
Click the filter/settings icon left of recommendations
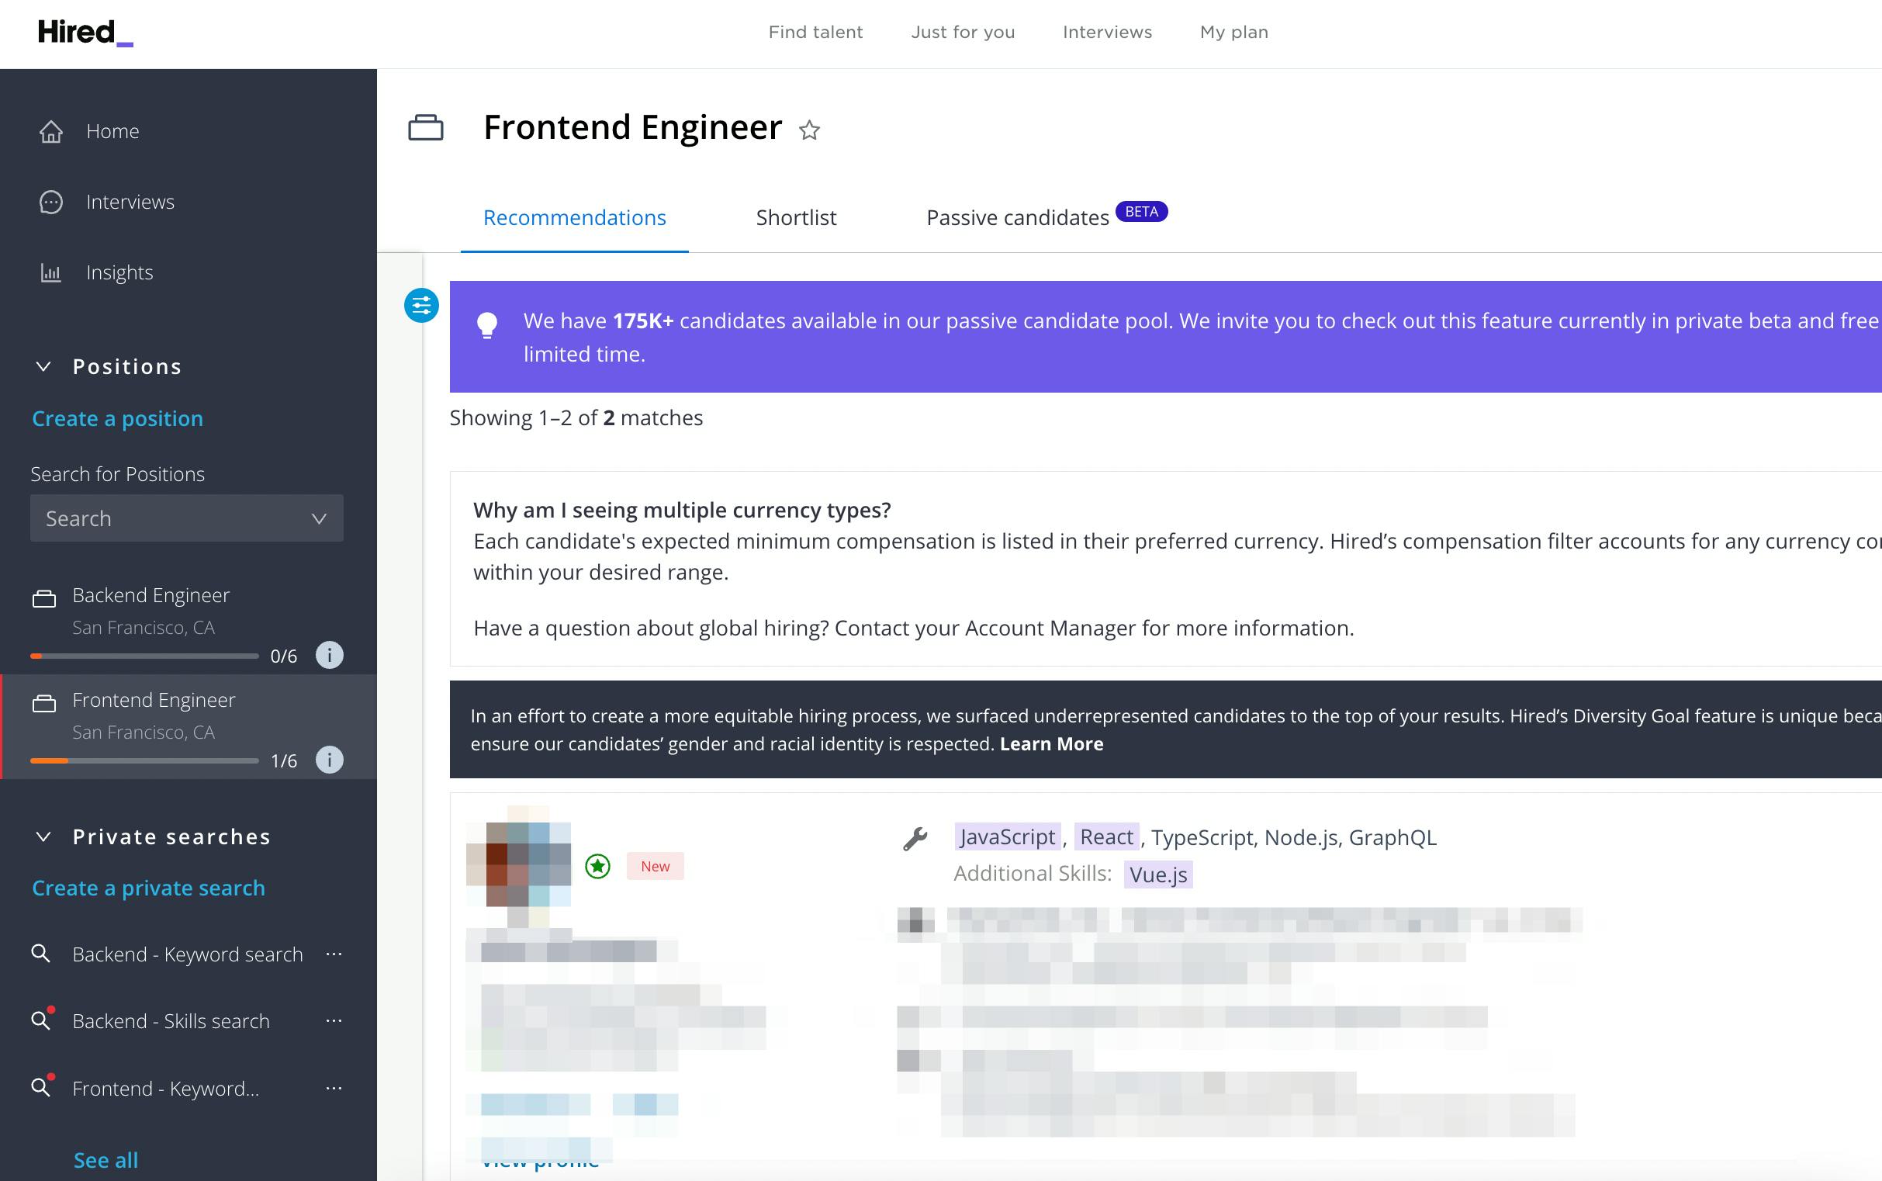click(423, 303)
